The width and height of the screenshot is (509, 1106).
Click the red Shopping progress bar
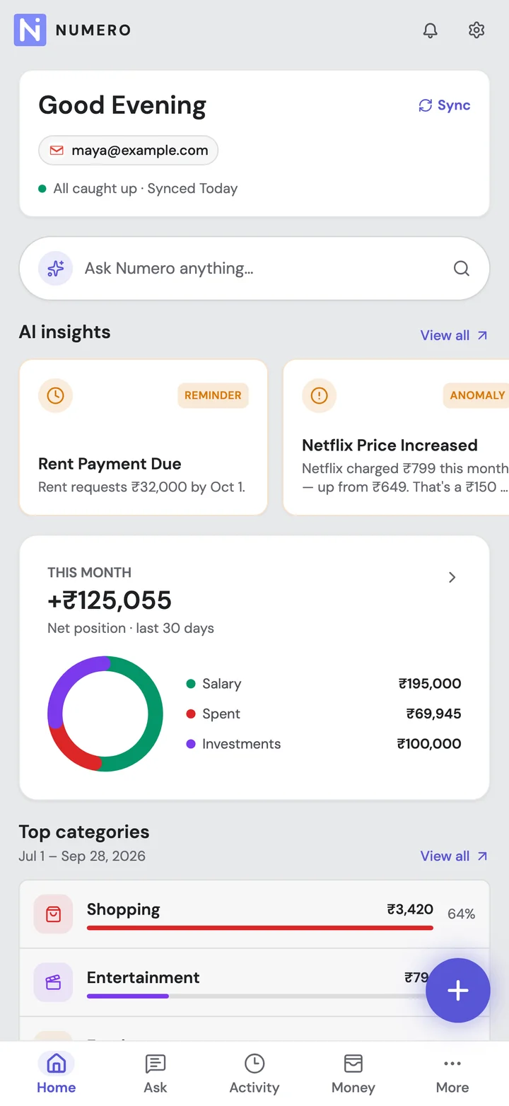260,928
